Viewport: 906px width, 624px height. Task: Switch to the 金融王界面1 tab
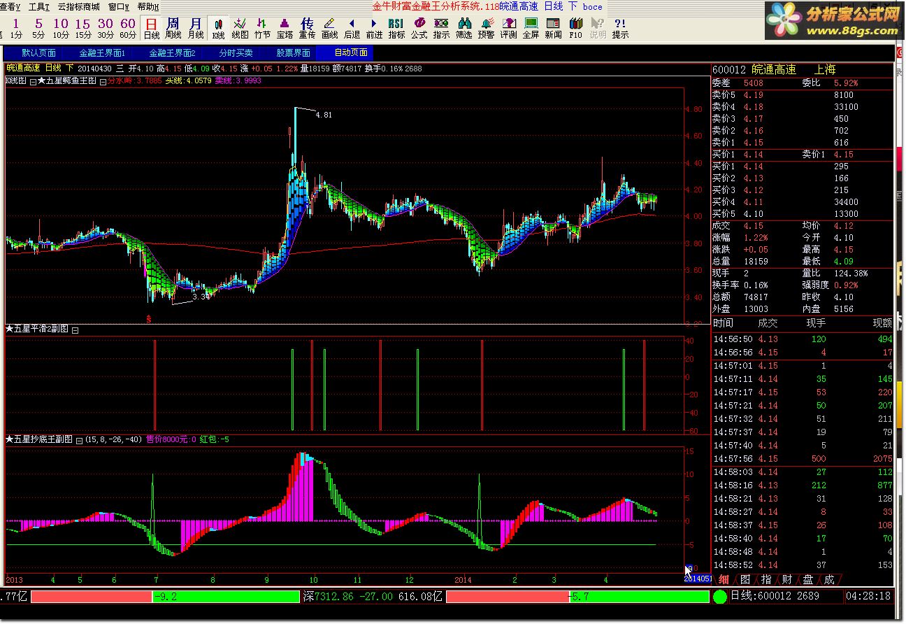coord(102,52)
